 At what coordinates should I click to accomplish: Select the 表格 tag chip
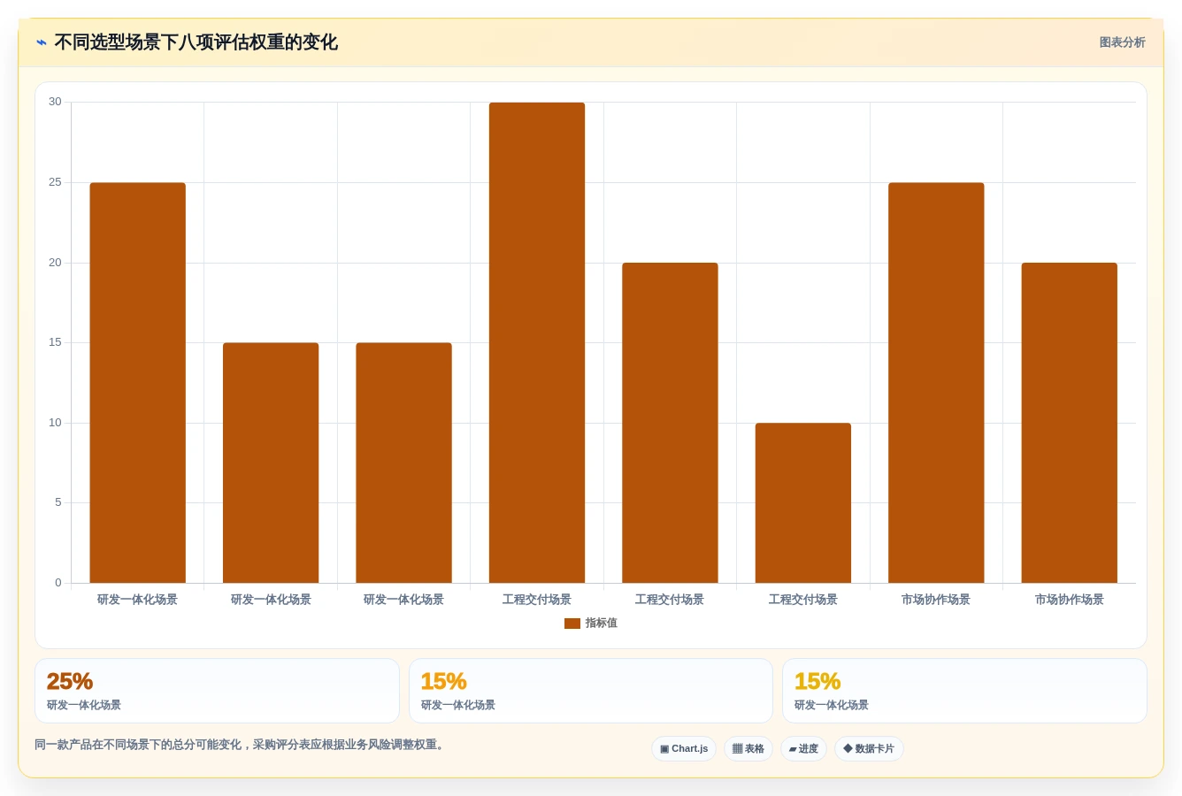point(748,749)
